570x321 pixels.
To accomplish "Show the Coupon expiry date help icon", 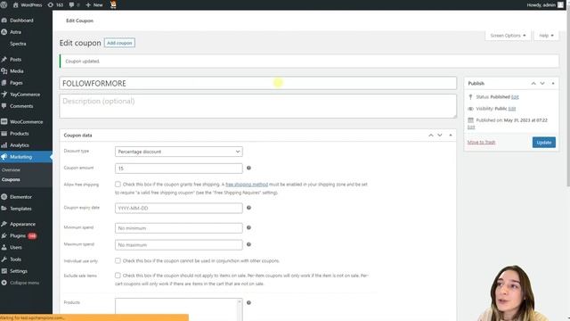I will pyautogui.click(x=248, y=208).
